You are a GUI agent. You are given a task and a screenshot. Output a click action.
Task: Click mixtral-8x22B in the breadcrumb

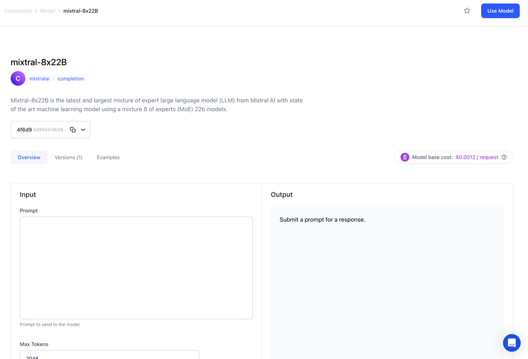coord(80,11)
